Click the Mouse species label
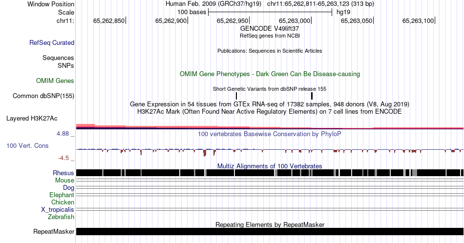The width and height of the screenshot is (464, 243). click(64, 181)
